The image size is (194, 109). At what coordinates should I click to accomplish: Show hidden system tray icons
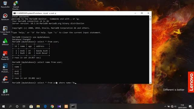[x=165, y=106]
